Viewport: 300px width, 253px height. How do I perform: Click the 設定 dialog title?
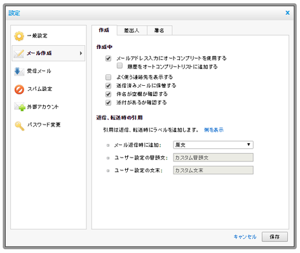14,13
